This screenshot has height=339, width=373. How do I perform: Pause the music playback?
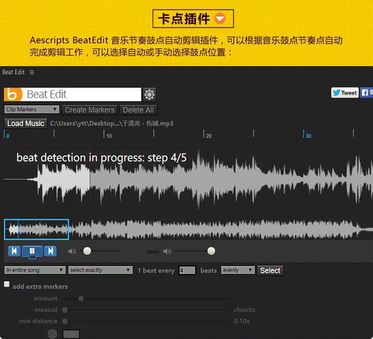tap(32, 251)
